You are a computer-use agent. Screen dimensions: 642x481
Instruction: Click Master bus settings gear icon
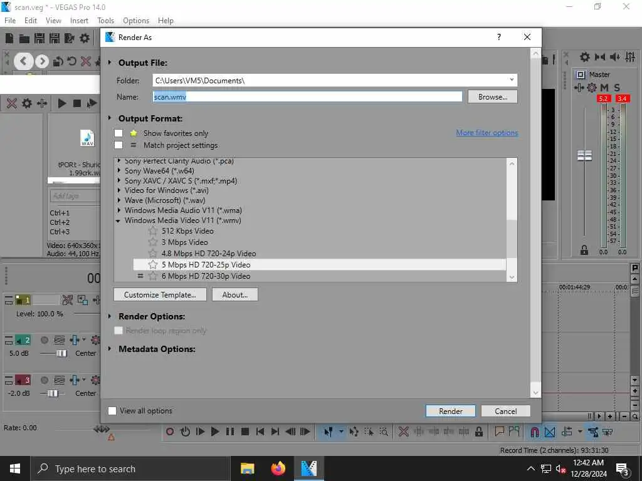[592, 88]
